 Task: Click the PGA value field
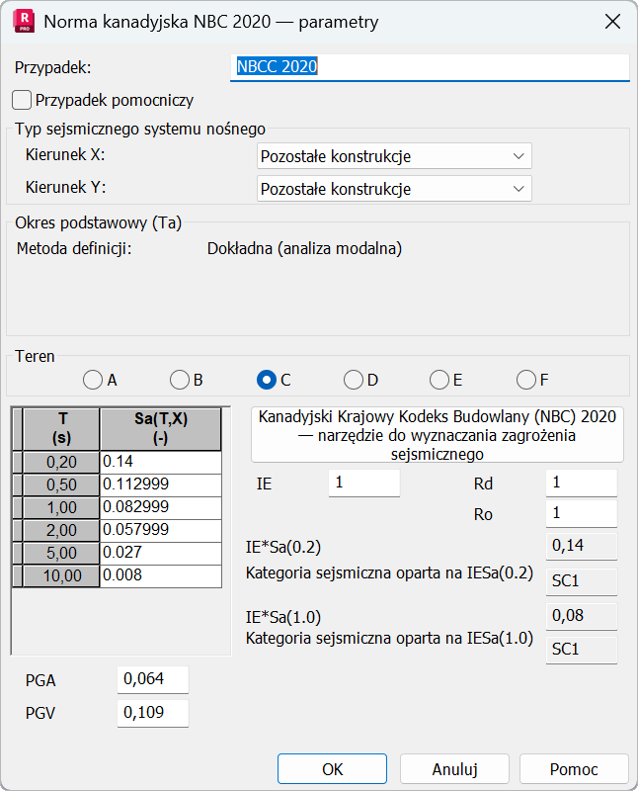[x=153, y=679]
